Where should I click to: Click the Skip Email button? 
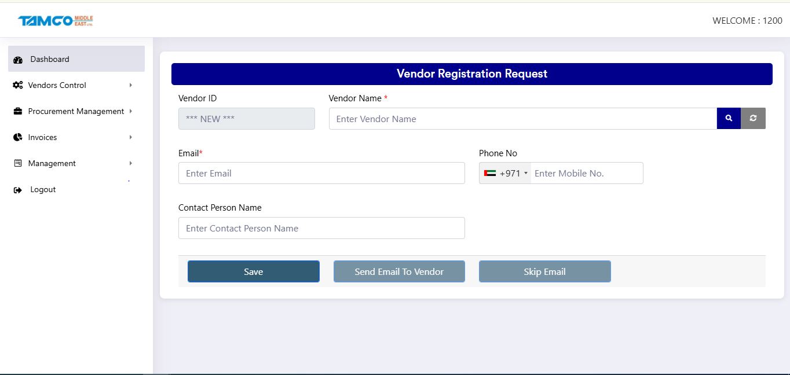(544, 271)
